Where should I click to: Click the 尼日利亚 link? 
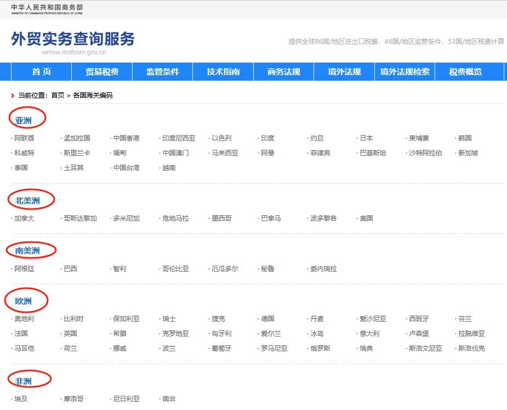126,398
